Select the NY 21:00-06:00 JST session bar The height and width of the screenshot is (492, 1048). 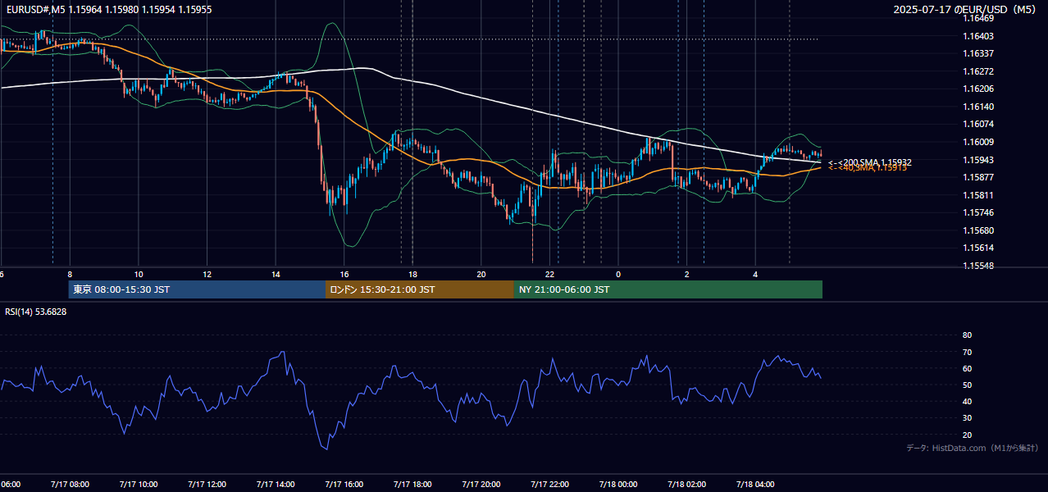pyautogui.click(x=668, y=289)
